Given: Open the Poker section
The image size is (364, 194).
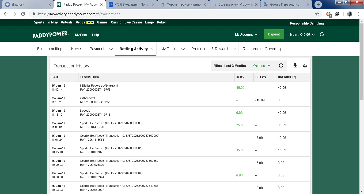Looking at the screenshot, I should pos(161,22).
